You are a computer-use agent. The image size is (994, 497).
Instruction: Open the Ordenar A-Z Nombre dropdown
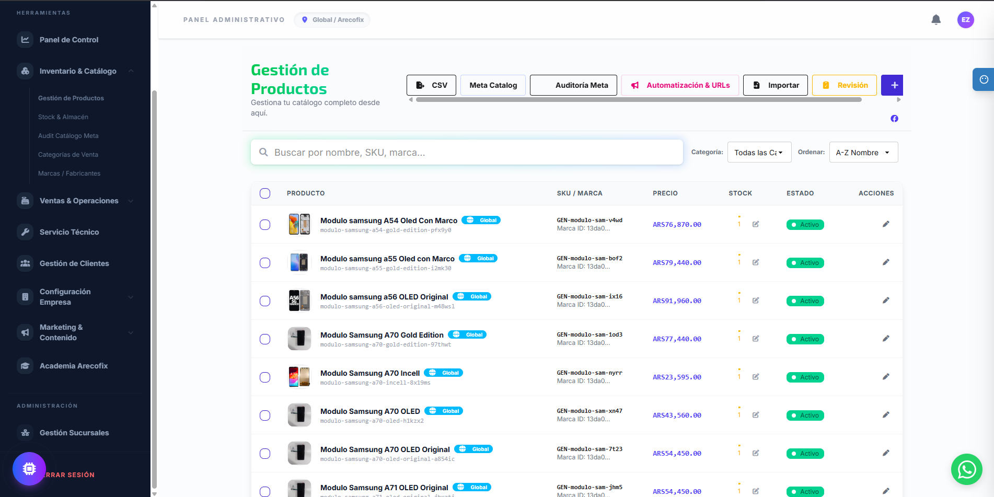click(x=863, y=153)
